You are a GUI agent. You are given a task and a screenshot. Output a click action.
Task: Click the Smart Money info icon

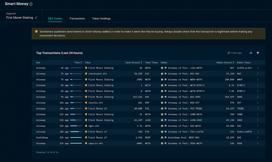tap(31, 4)
